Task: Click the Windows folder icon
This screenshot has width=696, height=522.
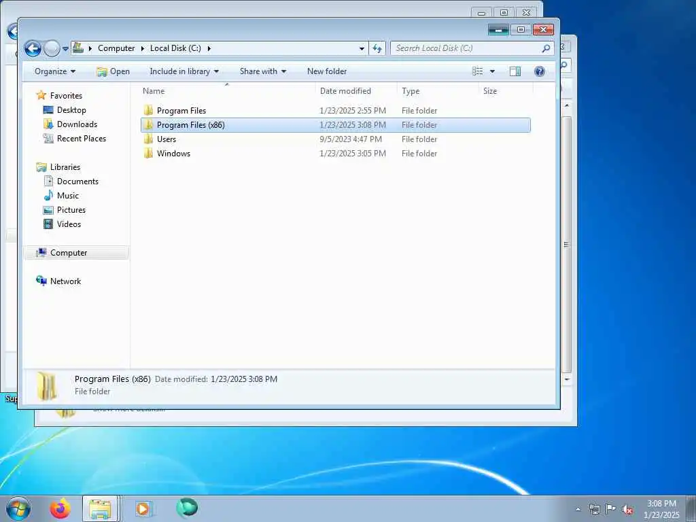Action: point(148,153)
